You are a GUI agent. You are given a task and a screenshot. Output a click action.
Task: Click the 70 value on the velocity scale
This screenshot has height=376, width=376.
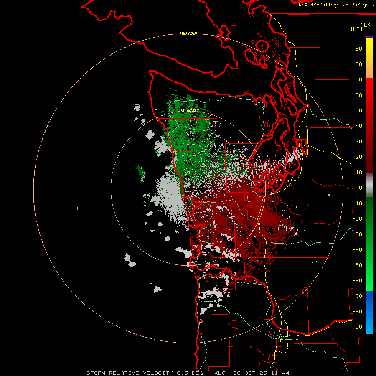(x=359, y=80)
